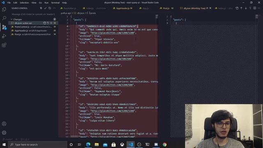The height and width of the screenshot is (148, 263).
Task: Open Google Chrome from taskbar
Action: (164, 144)
